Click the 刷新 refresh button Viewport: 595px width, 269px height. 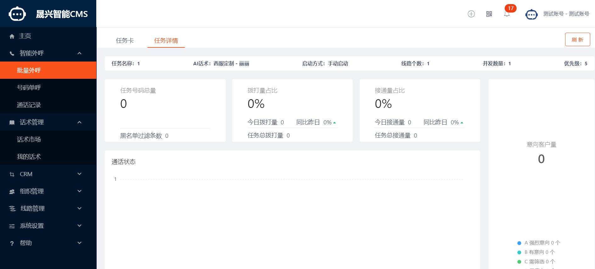point(577,40)
